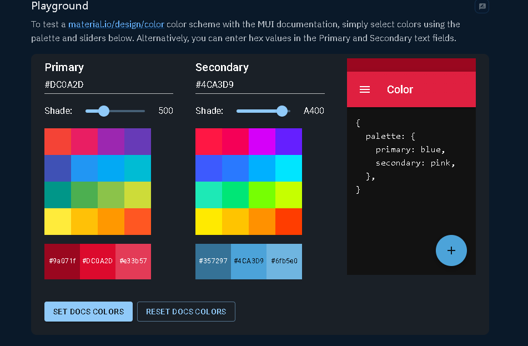Open the material.io/design/color link
Image resolution: width=528 pixels, height=346 pixels.
click(x=116, y=24)
